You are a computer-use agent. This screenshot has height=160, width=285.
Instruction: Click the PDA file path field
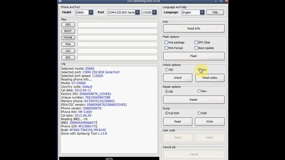pos(118,44)
